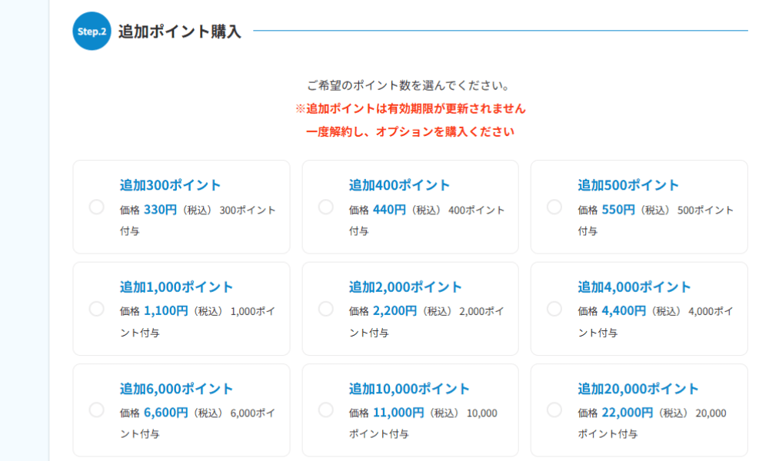Screen dimensions: 769x461
Task: Choose the 追加400ポイント radio option
Action: point(325,207)
